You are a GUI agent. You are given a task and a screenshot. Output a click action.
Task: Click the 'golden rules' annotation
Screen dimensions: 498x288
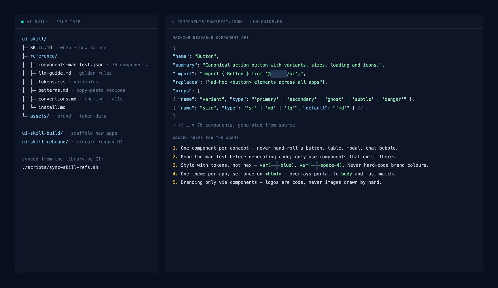coord(95,73)
